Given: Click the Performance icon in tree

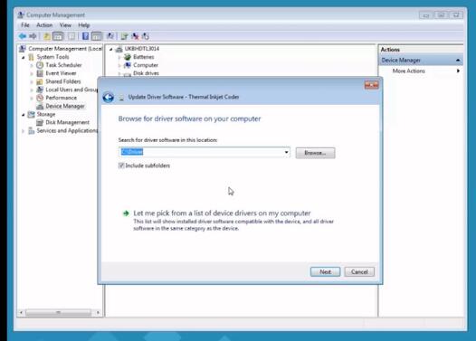Looking at the screenshot, I should tap(40, 98).
